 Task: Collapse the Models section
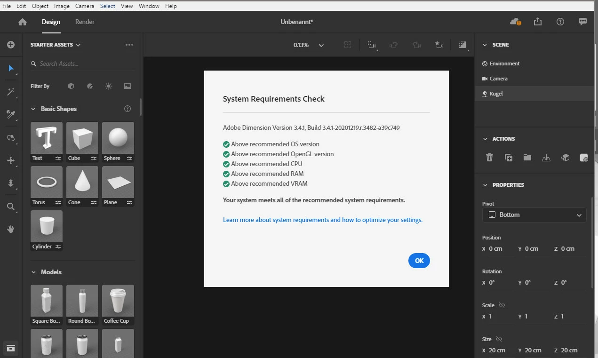click(x=33, y=272)
